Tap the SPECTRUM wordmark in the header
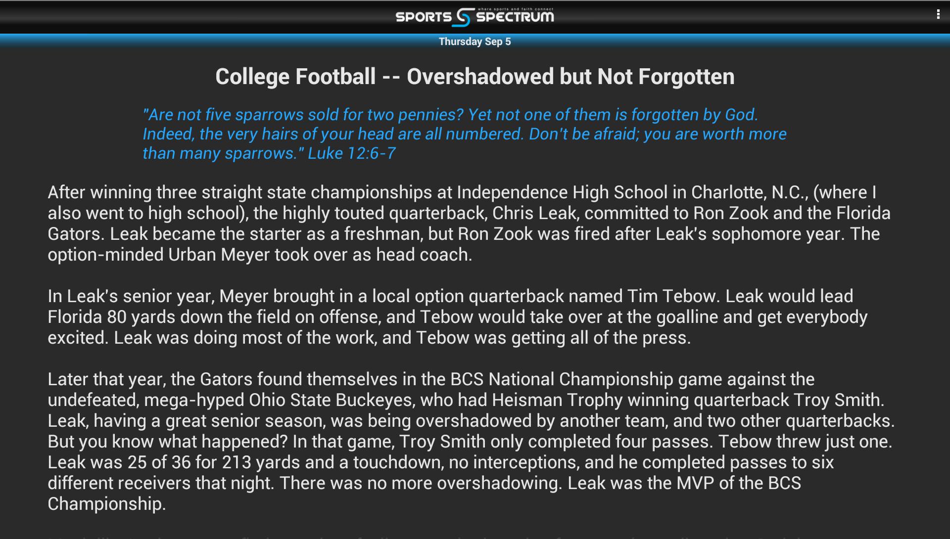The height and width of the screenshot is (539, 950). coord(515,18)
